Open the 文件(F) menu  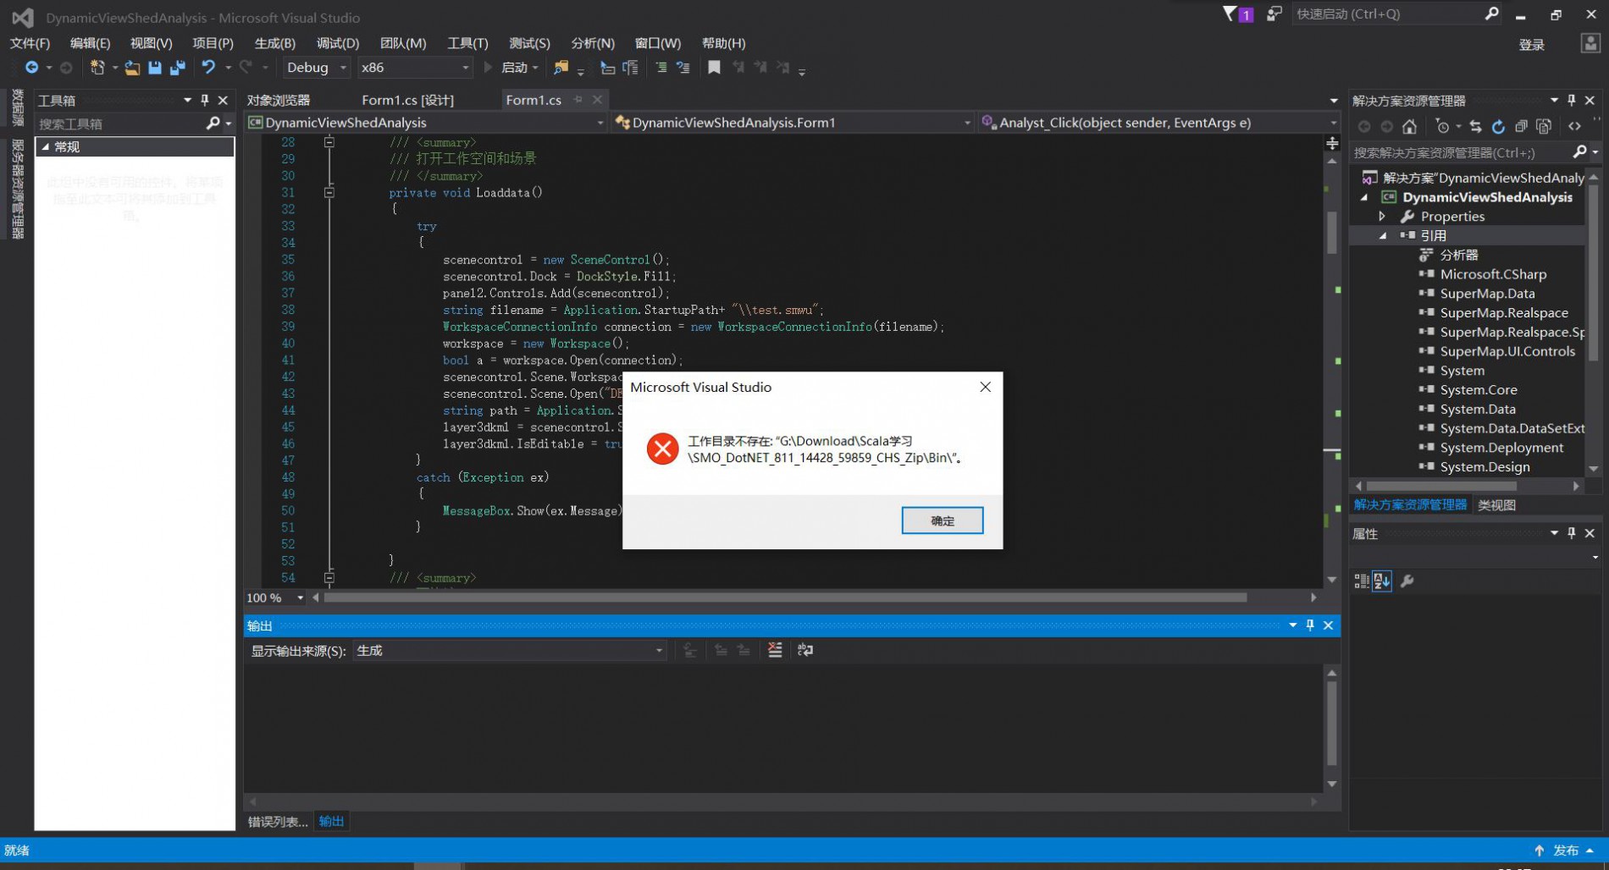pyautogui.click(x=30, y=43)
